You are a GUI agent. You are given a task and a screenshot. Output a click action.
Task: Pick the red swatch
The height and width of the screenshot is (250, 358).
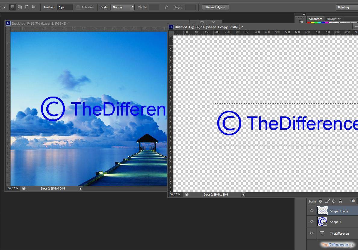[309, 23]
